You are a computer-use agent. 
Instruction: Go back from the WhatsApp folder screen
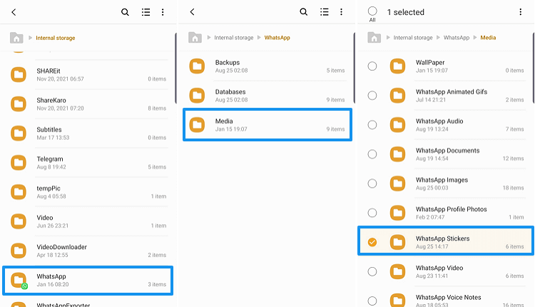[192, 12]
